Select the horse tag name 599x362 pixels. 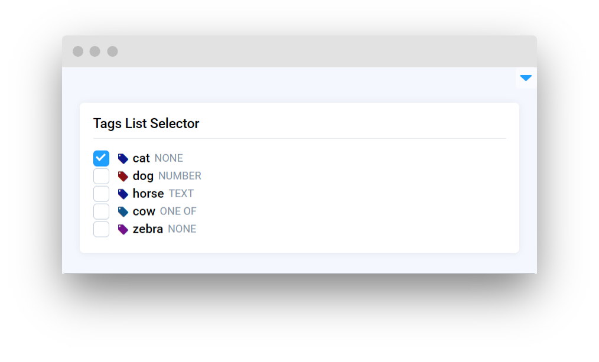(148, 194)
